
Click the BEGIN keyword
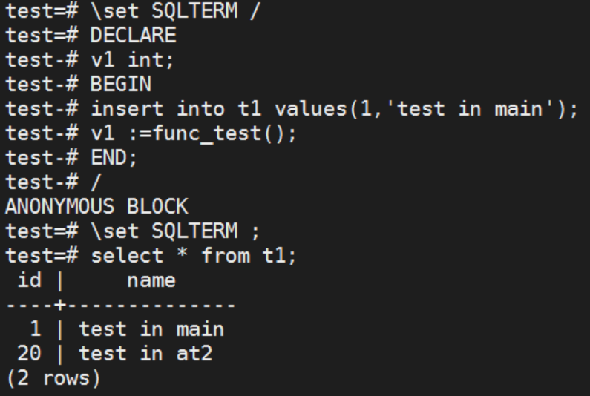tap(119, 85)
